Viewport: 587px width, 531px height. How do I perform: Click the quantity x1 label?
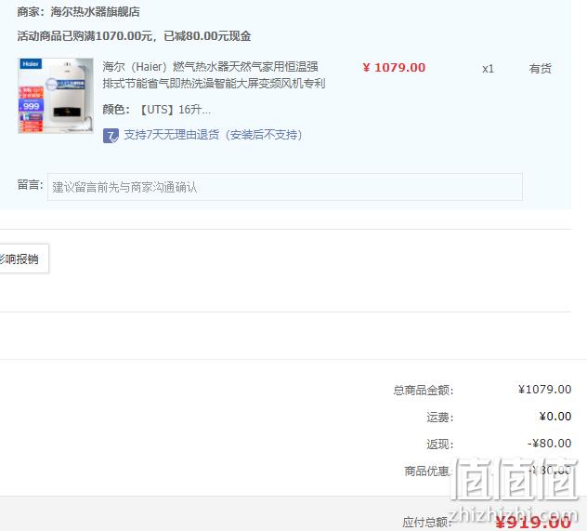pos(488,69)
